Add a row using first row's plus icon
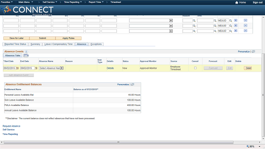Image resolution: width=265 pixels, height=149 pixels. pos(236,20)
